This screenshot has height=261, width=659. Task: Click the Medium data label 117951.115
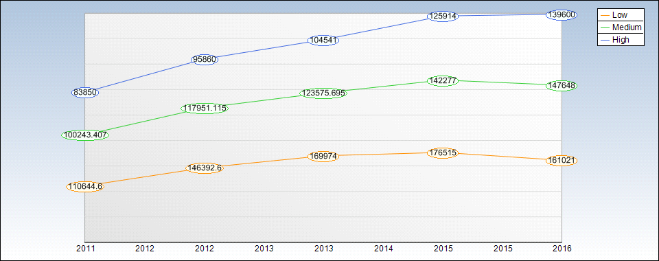coord(205,109)
